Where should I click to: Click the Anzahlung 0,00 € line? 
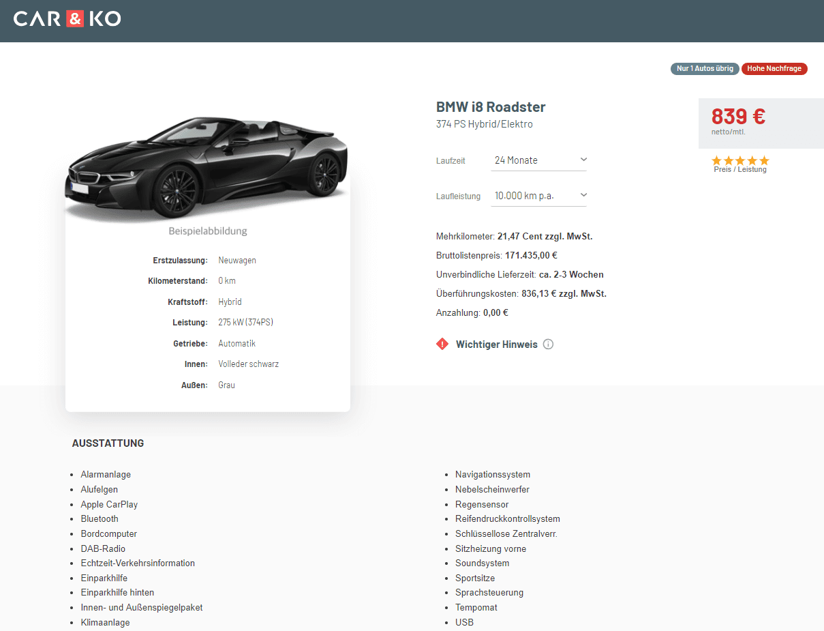click(472, 313)
